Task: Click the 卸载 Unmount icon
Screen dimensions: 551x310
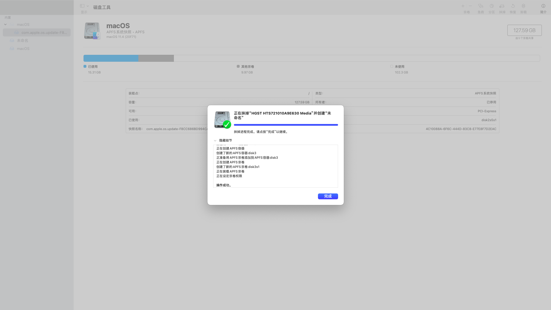Action: pyautogui.click(x=523, y=6)
